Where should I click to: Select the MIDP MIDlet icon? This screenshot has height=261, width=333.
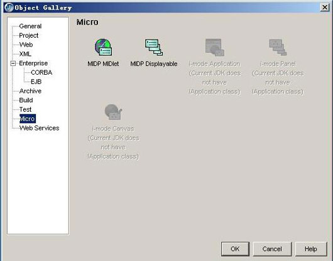[x=103, y=47]
